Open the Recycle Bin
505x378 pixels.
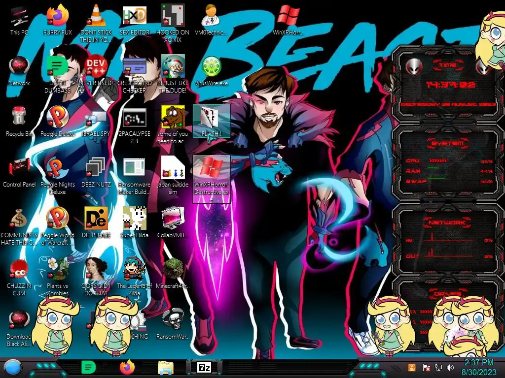[19, 122]
